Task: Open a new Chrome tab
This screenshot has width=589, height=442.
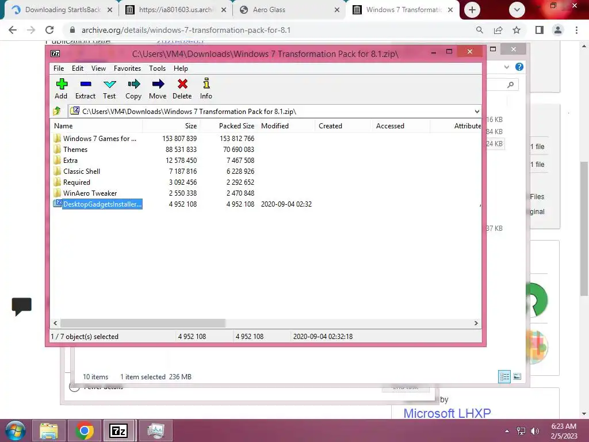Action: 472,10
